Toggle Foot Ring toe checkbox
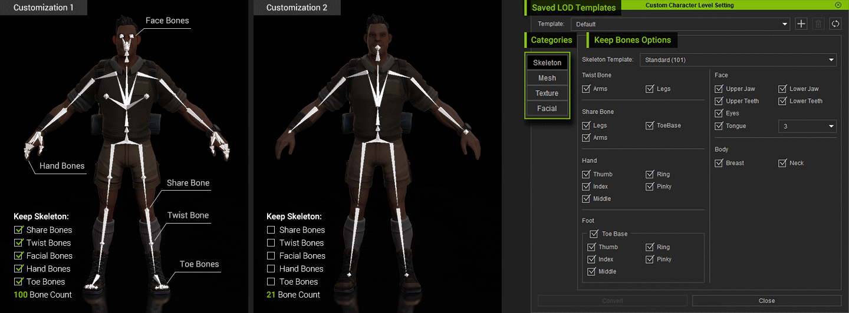 650,247
